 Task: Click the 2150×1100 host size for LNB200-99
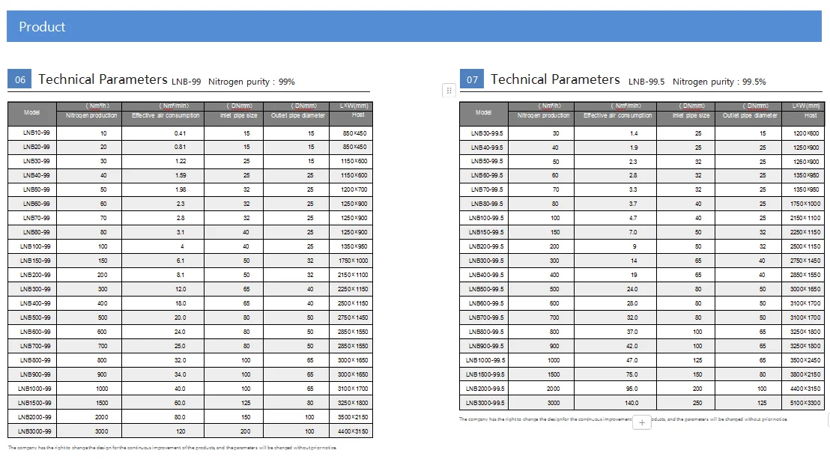pos(353,275)
